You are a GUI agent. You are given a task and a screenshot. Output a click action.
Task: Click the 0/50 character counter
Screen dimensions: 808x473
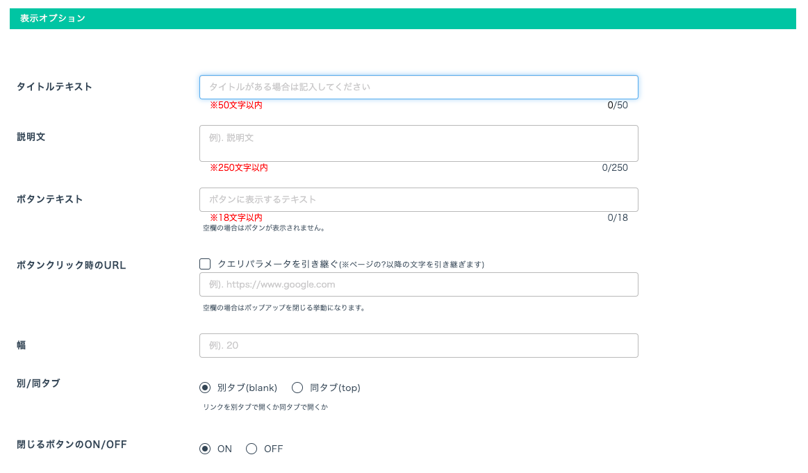coord(617,106)
